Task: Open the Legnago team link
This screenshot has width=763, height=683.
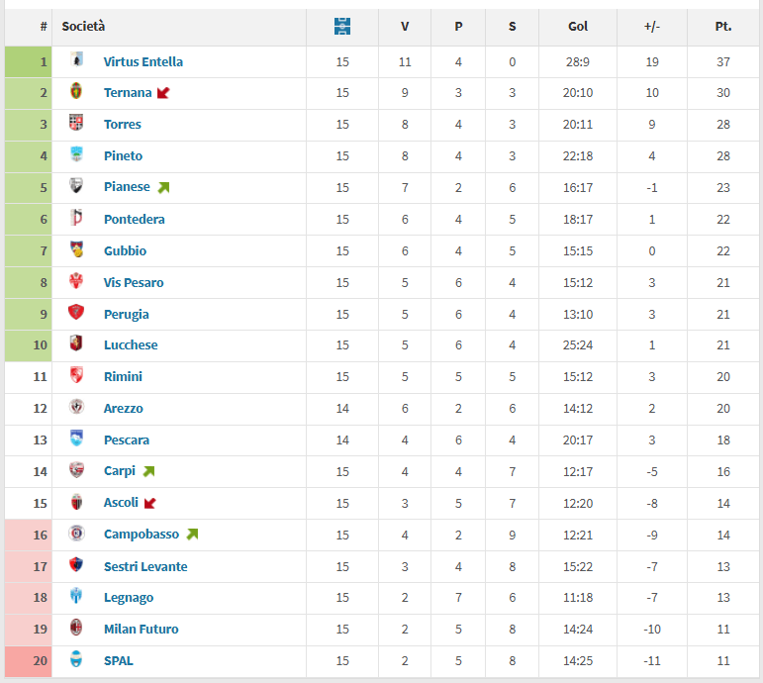Action: (129, 597)
